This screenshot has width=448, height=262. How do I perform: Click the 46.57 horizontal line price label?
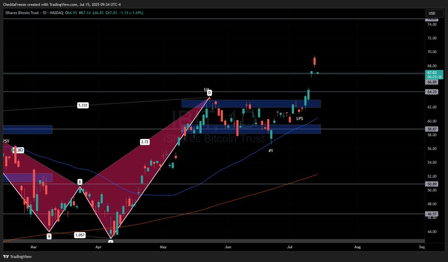point(432,214)
